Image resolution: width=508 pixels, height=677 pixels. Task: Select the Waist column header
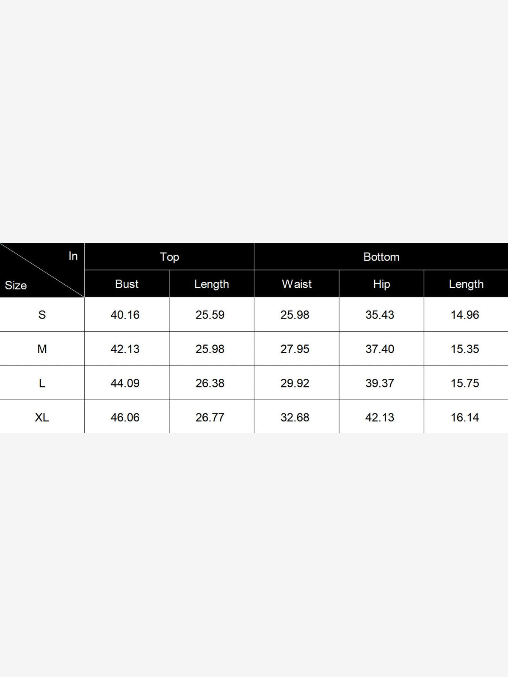(297, 284)
